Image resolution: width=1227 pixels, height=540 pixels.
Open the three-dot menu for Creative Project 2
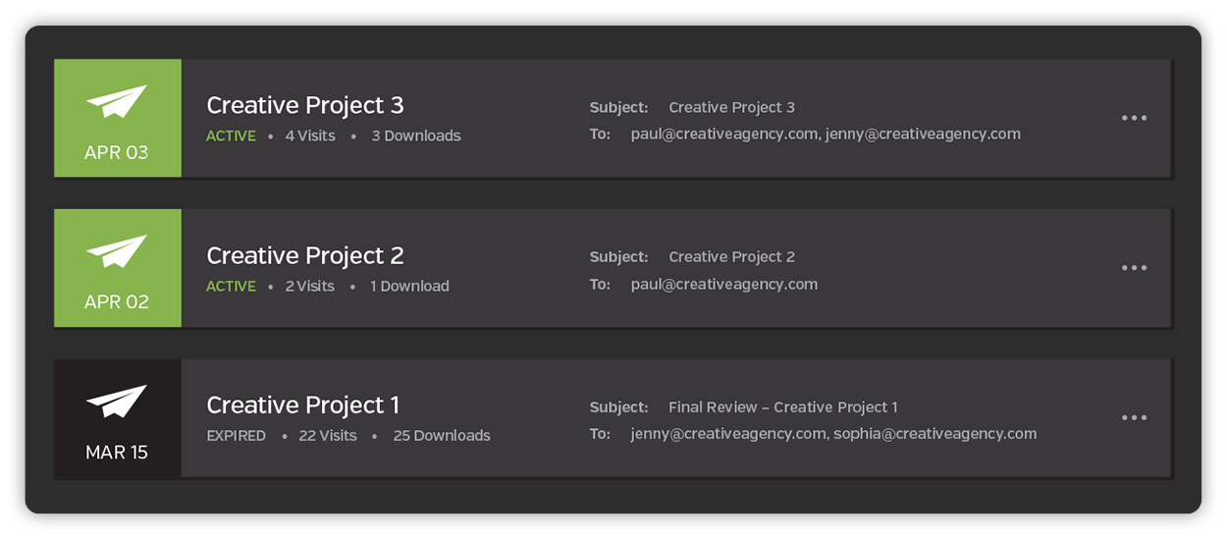pyautogui.click(x=1134, y=268)
